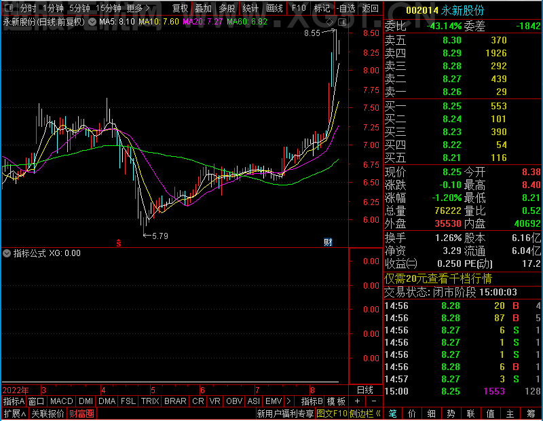
Task: Select the DMI indicator
Action: point(86,401)
